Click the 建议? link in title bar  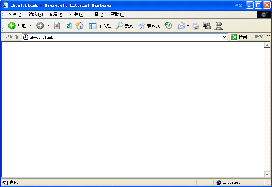pyautogui.click(x=239, y=6)
